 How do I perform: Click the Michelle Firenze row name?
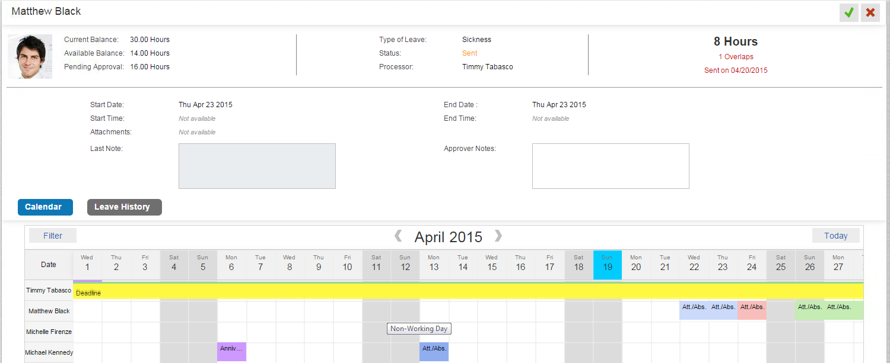click(49, 332)
